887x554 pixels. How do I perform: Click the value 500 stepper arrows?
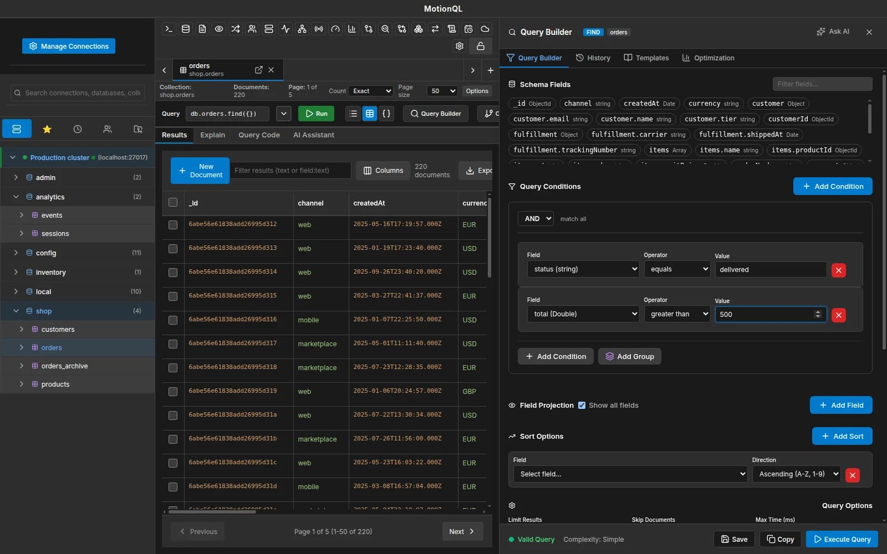pyautogui.click(x=818, y=314)
